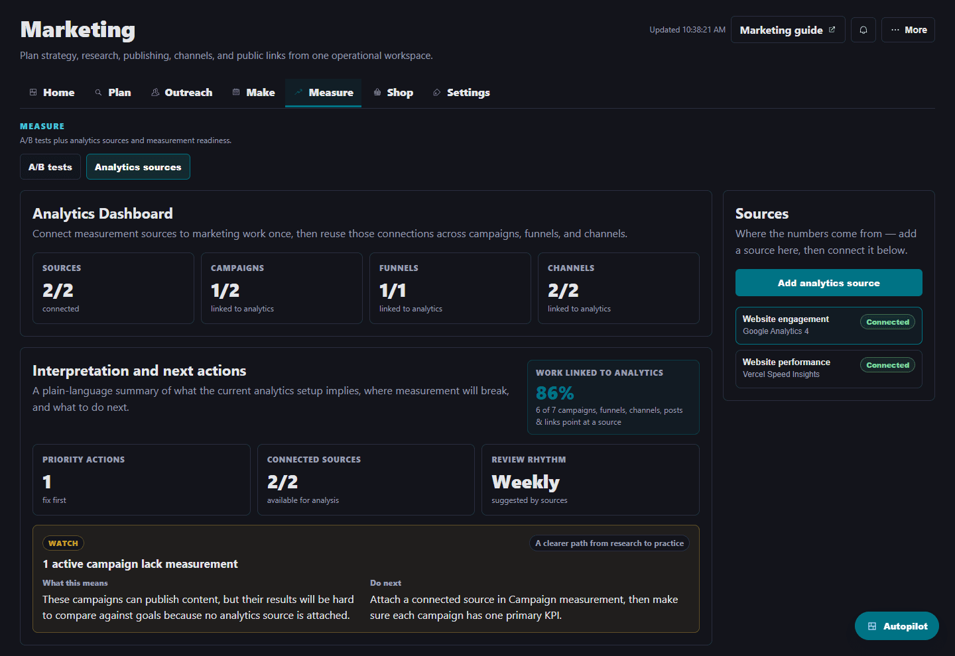Click the notification bell icon
Image resolution: width=955 pixels, height=656 pixels.
[863, 30]
